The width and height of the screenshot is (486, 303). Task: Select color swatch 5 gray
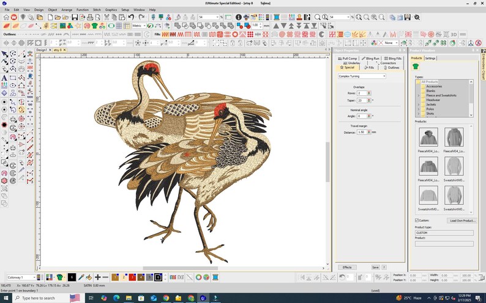[x=149, y=277]
